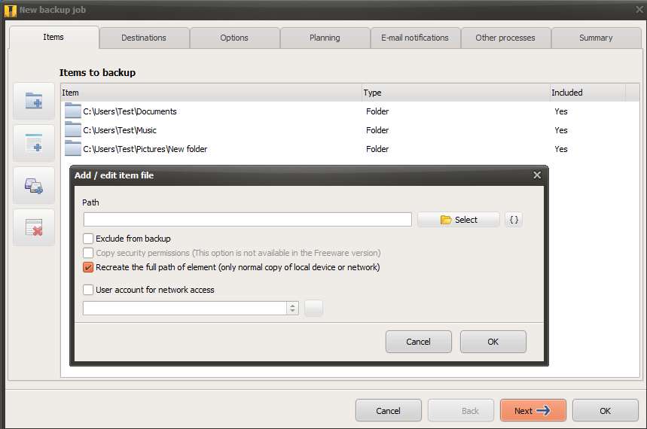Screen dimensions: 647x429
Task: Click the Back button
Action: click(x=461, y=410)
